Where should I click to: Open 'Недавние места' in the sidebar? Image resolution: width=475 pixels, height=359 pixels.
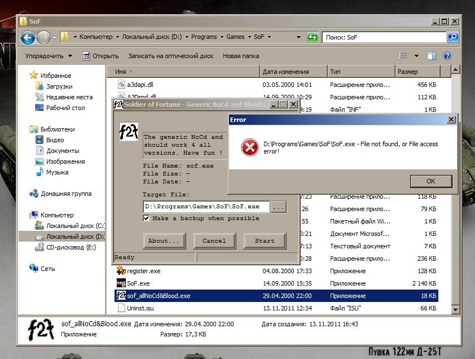pos(69,97)
